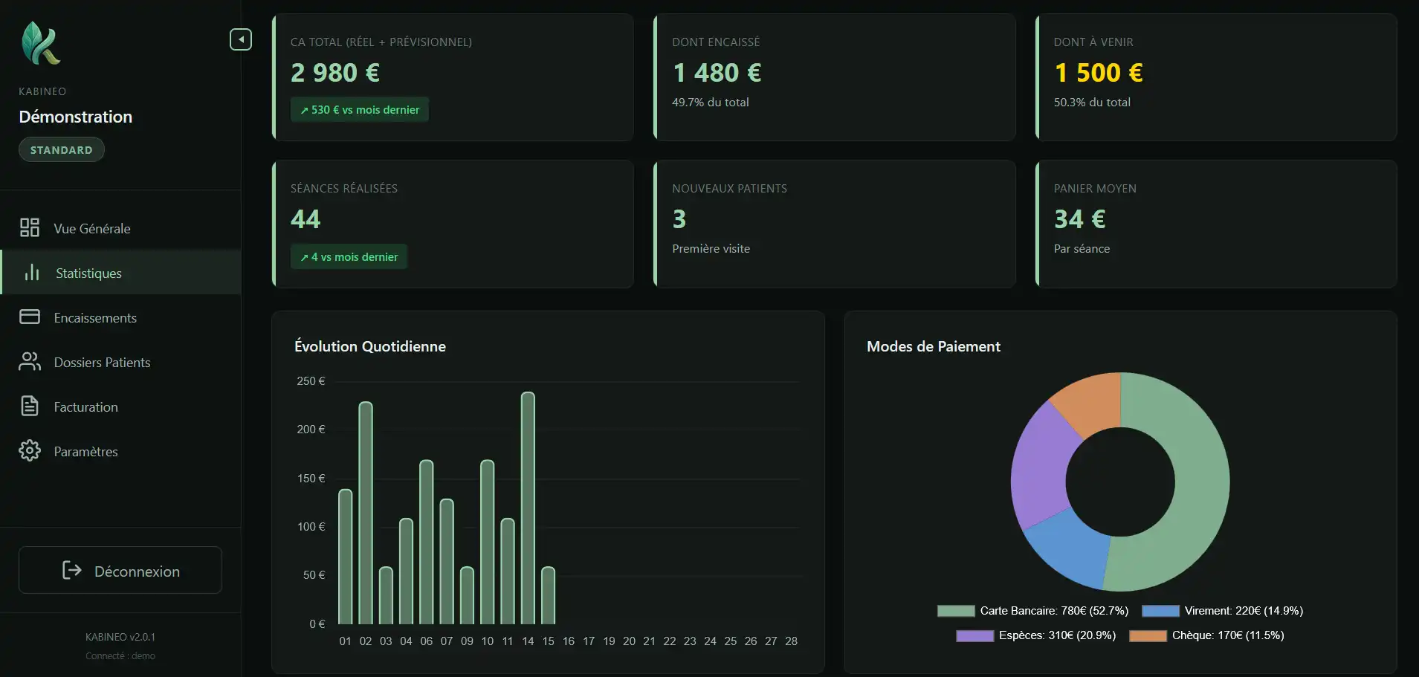Viewport: 1419px width, 677px height.
Task: Select the Facturation document icon
Action: (30, 406)
